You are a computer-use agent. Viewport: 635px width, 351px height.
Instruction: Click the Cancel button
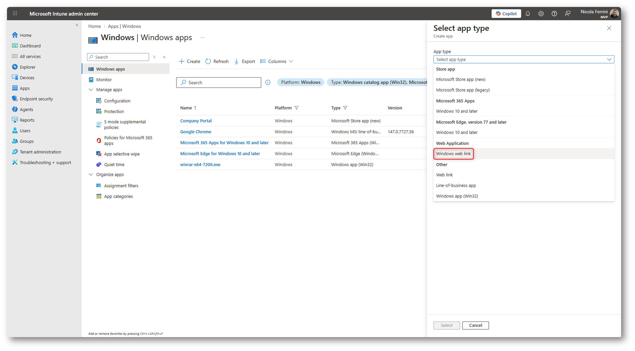pos(475,326)
